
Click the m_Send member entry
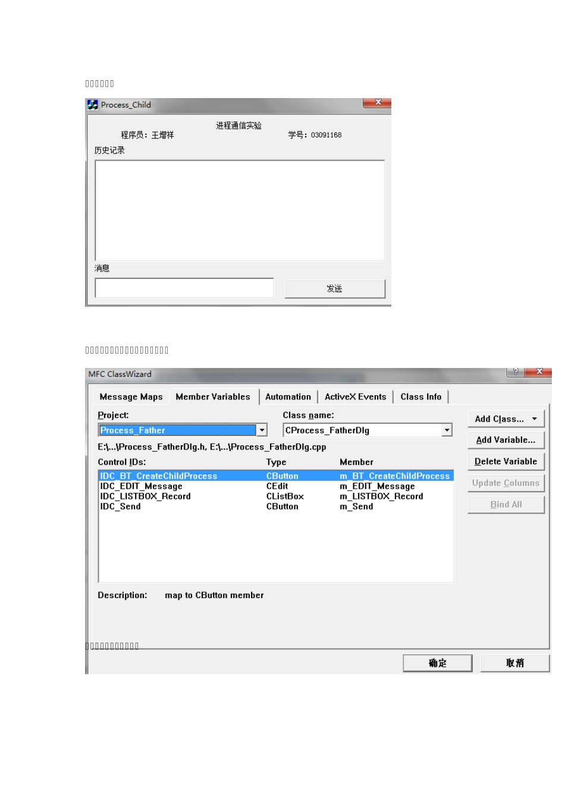click(356, 507)
